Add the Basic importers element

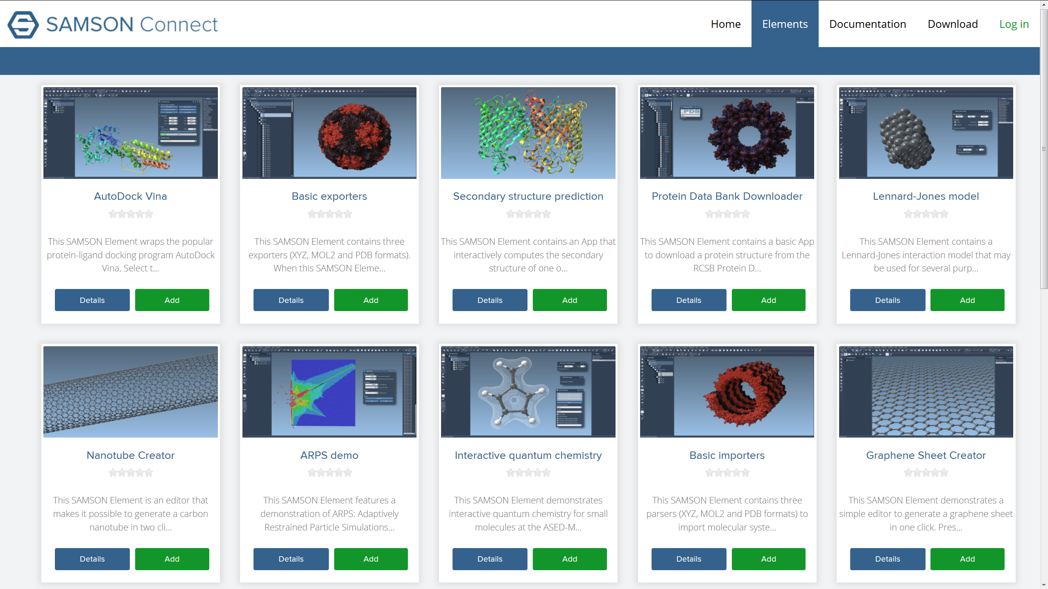click(768, 559)
